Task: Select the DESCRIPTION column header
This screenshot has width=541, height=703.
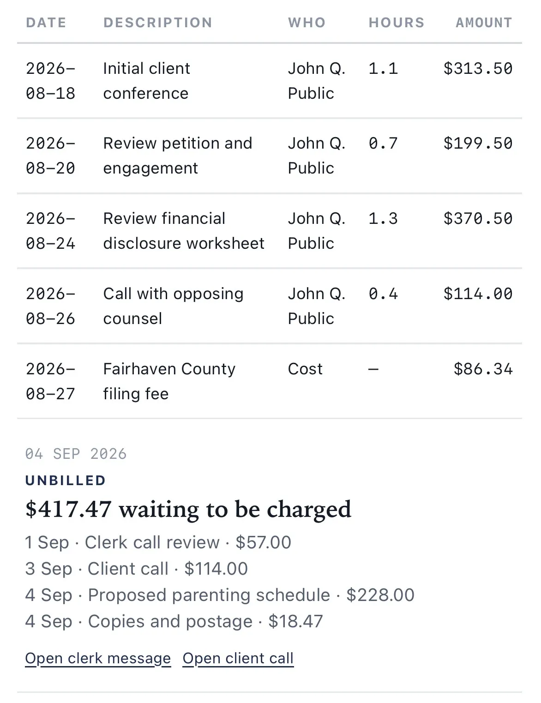Action: tap(158, 23)
